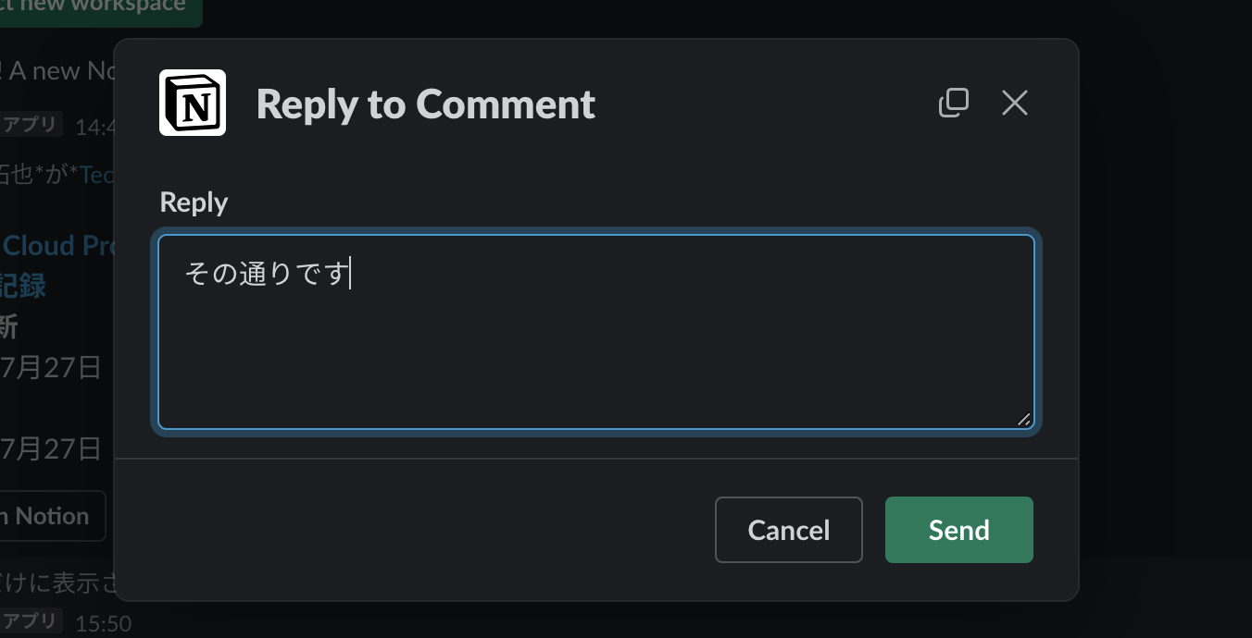Grab the reply box resize handle
This screenshot has width=1252, height=638.
1023,420
